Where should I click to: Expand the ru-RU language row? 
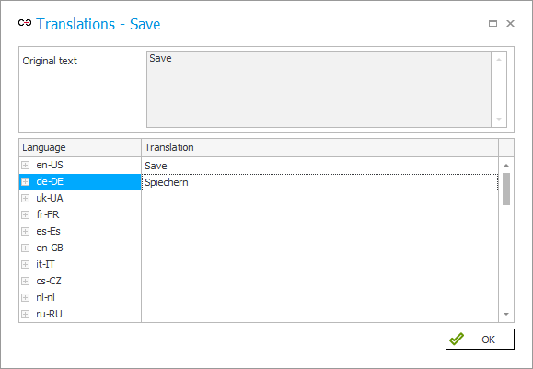pyautogui.click(x=25, y=315)
